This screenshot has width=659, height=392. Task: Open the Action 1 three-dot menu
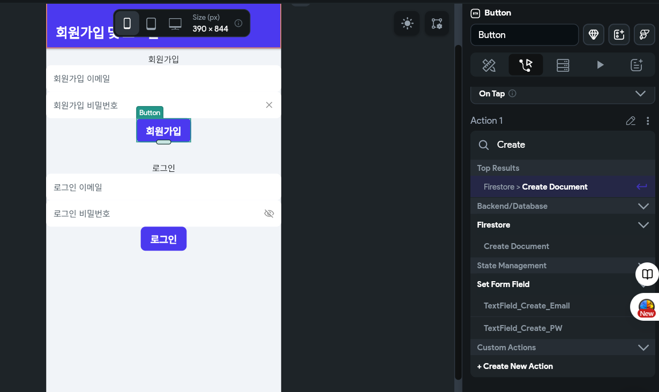[648, 121]
